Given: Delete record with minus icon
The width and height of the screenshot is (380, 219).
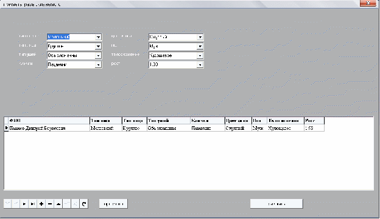Looking at the screenshot, I should [x=50, y=204].
